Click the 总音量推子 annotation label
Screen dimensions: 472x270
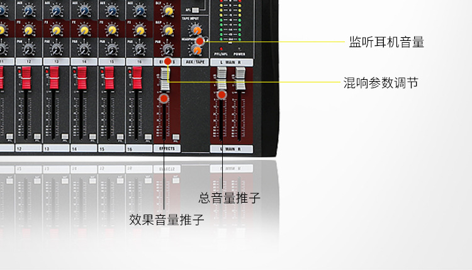point(229,198)
